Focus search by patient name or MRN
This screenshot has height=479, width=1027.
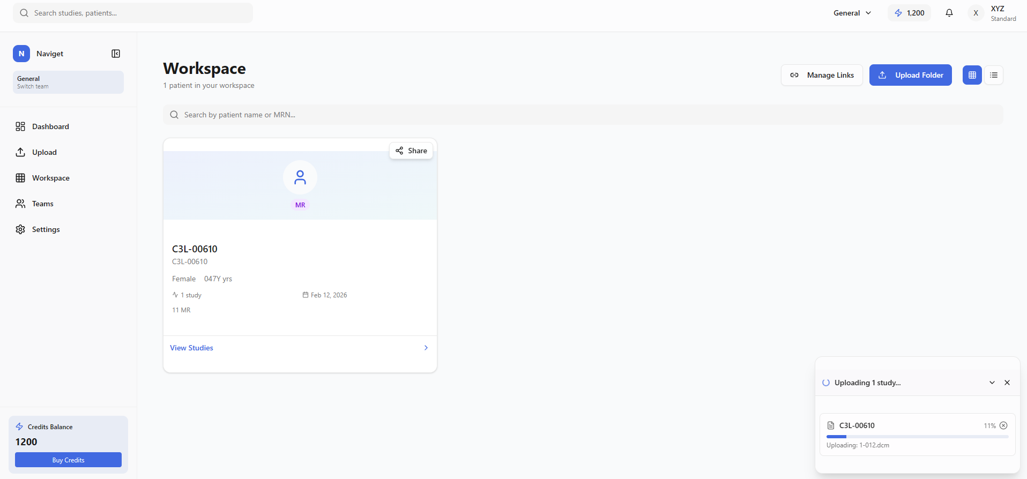pyautogui.click(x=583, y=115)
